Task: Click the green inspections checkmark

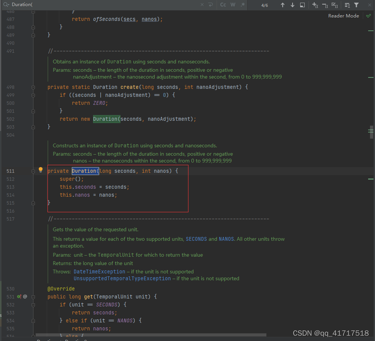Action: 369,16
